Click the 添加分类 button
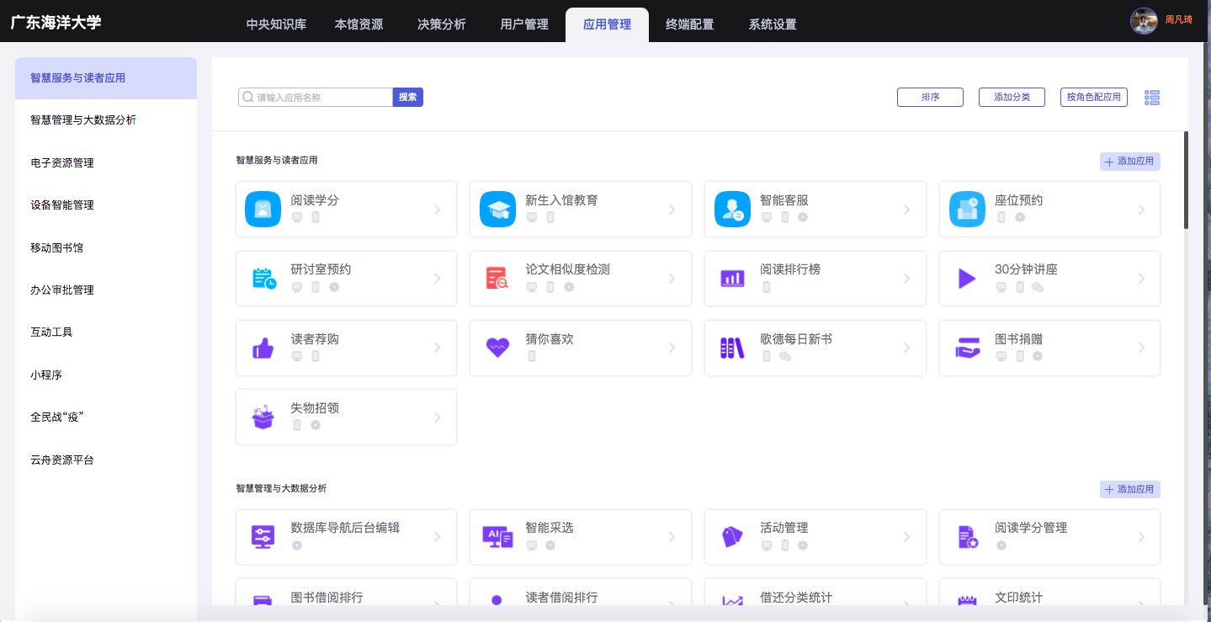This screenshot has height=622, width=1211. (x=1012, y=98)
